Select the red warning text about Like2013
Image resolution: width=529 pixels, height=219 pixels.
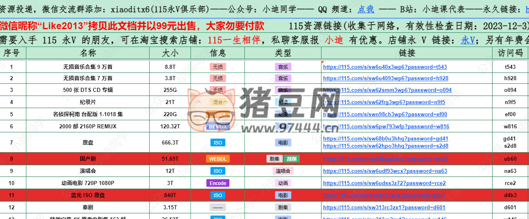click(x=132, y=26)
